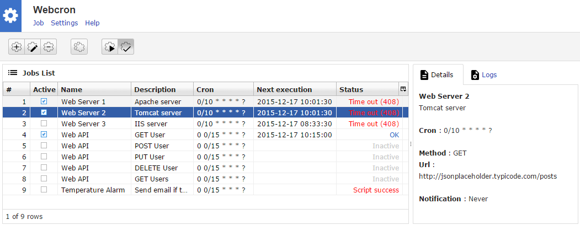The image size is (580, 225).
Task: Click the gear-checkmark toolbar icon
Action: (x=126, y=47)
